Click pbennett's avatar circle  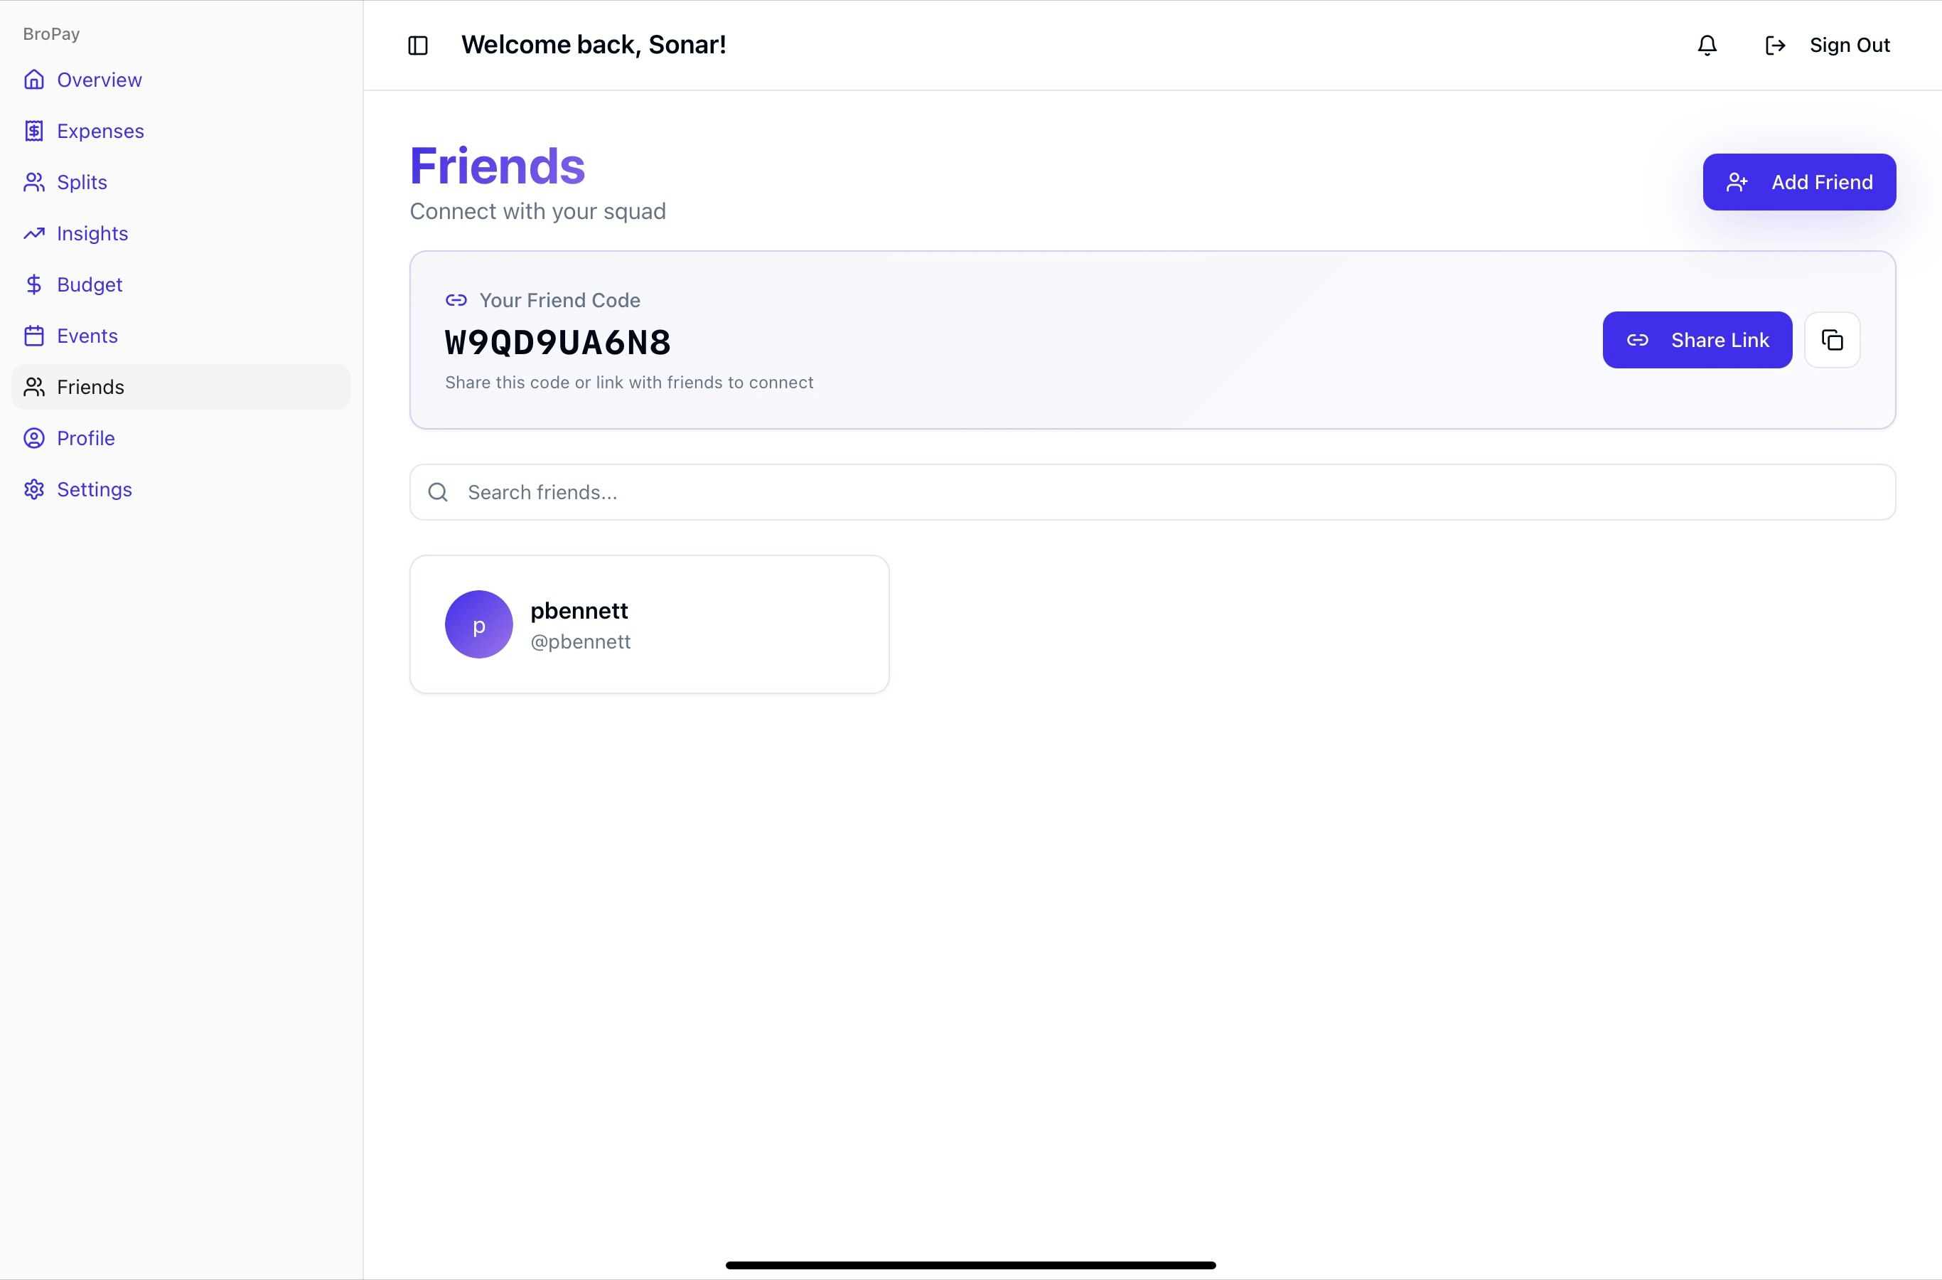478,624
